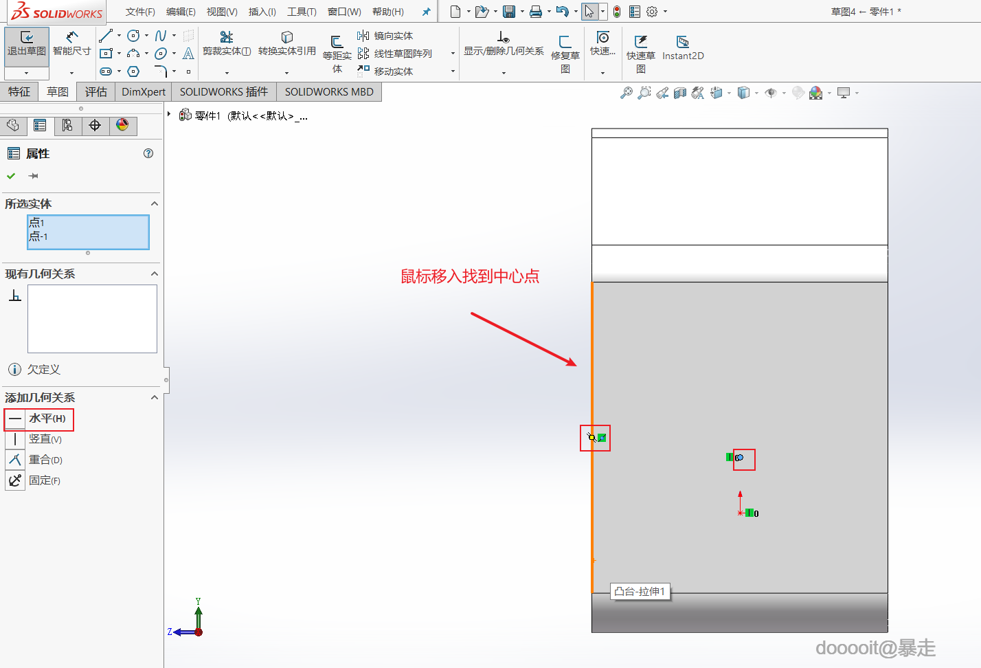Click the Print icon
Screen dimensions: 981x668
(x=536, y=12)
